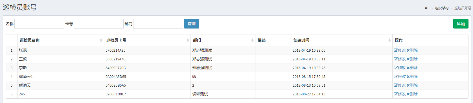This screenshot has height=103, width=473.
Task: Focus the 名称 search input field
Action: [x=39, y=24]
